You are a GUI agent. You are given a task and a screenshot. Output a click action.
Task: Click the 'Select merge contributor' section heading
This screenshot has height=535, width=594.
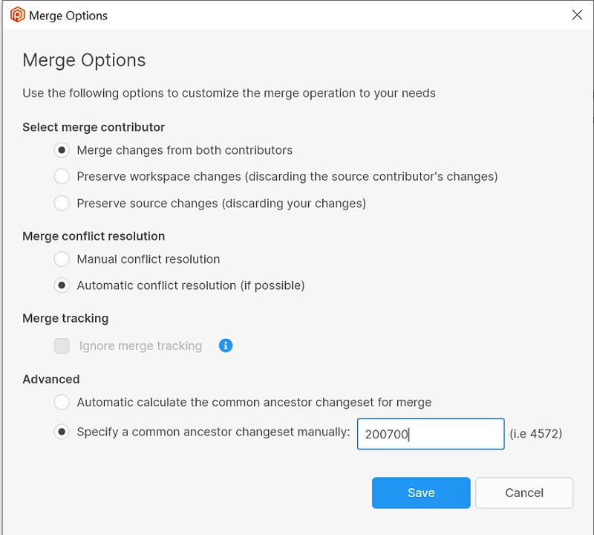[94, 127]
